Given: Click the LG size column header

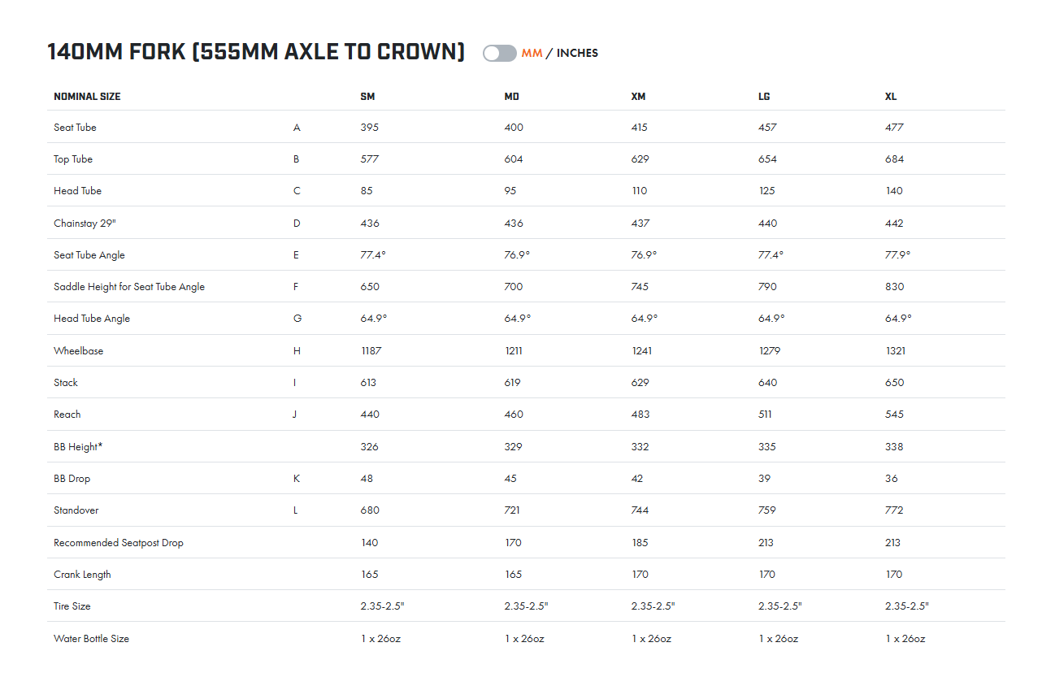Looking at the screenshot, I should 764,96.
